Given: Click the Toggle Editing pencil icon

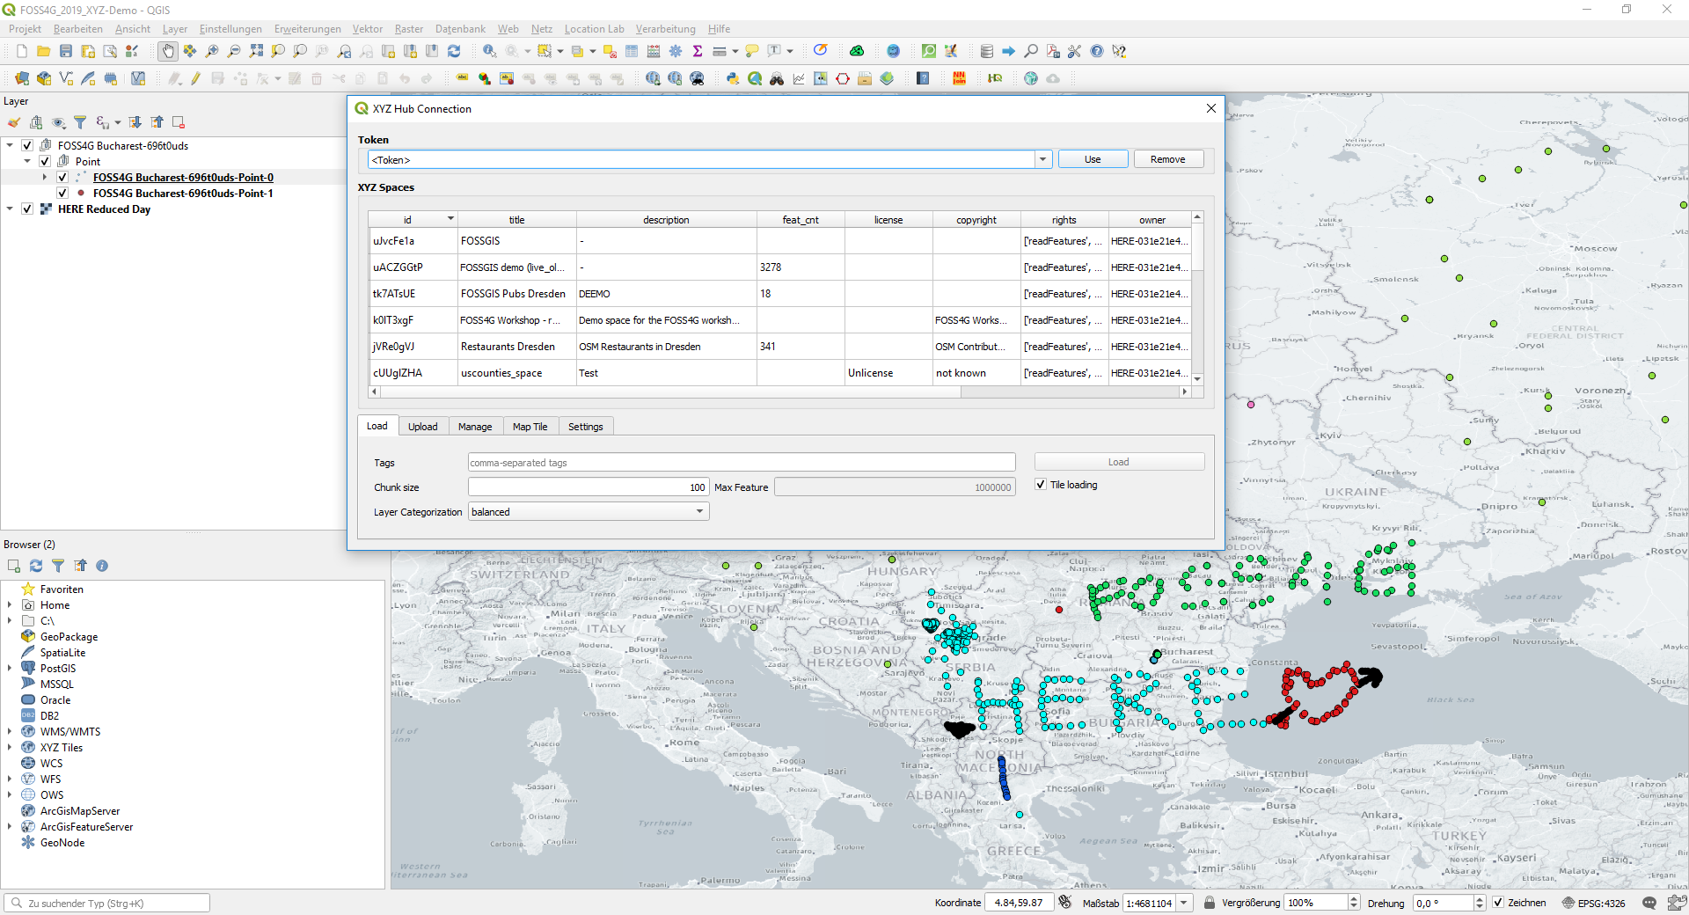Looking at the screenshot, I should (x=195, y=78).
